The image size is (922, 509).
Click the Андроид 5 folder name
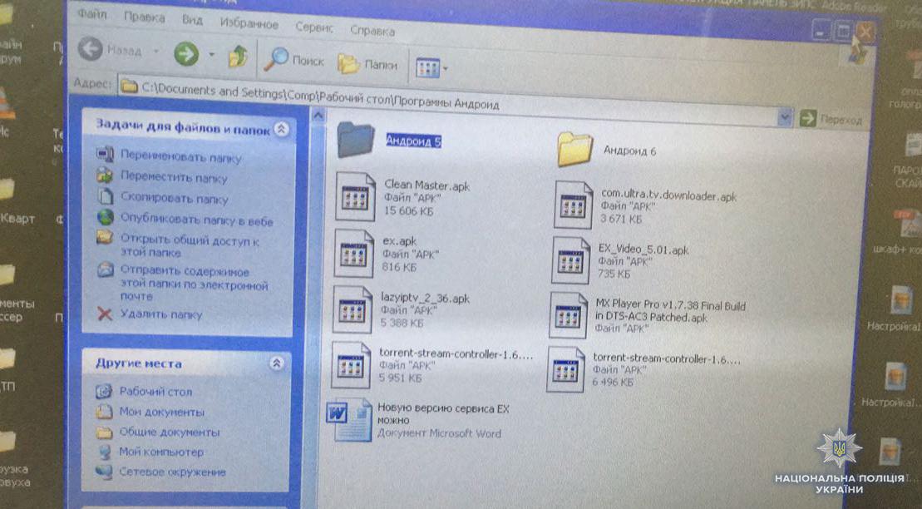click(x=413, y=141)
